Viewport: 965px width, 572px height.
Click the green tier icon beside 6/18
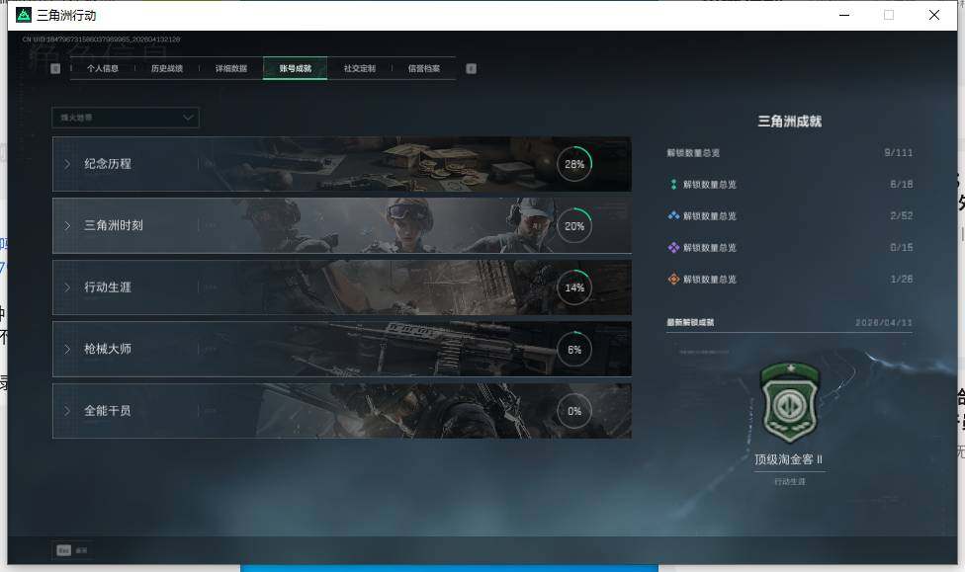coord(673,184)
